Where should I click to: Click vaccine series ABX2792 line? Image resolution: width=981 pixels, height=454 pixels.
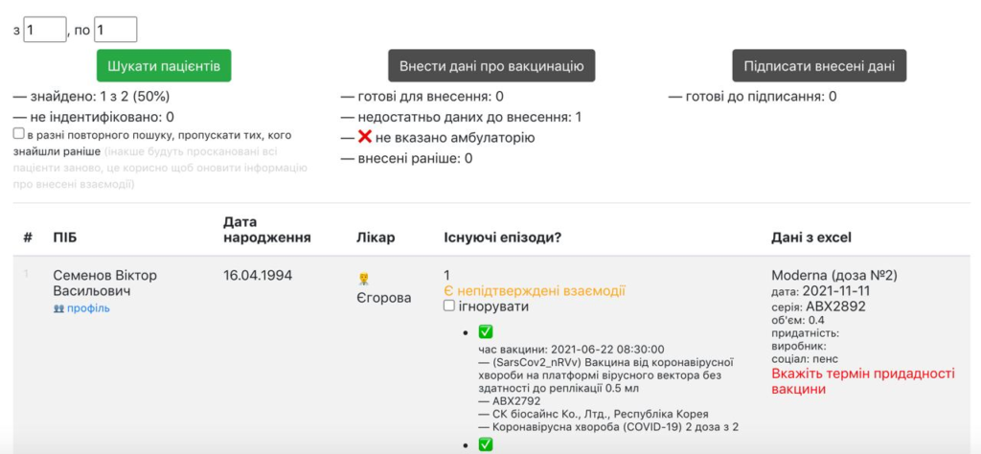pyautogui.click(x=510, y=401)
